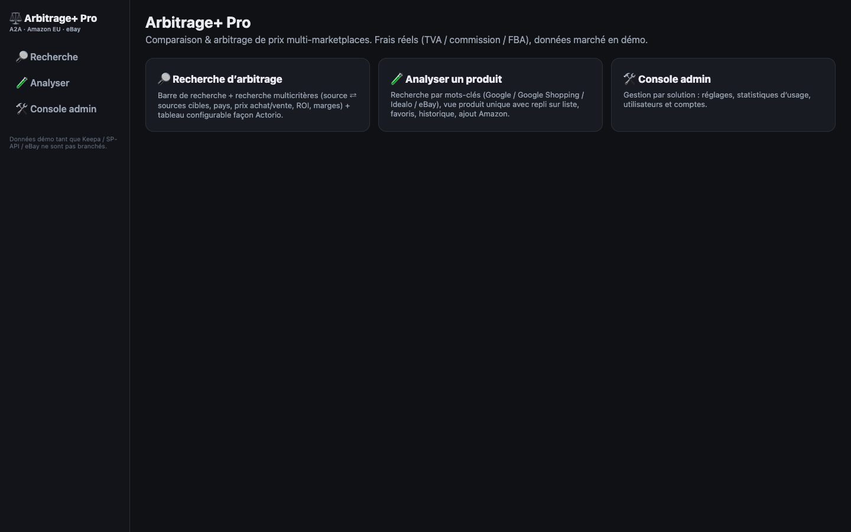The height and width of the screenshot is (532, 851).
Task: Click the Console admin card description text
Action: 717,99
